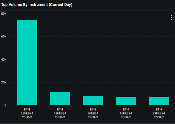Viewport: 175px width, 124px height.
Task: Click the ETH 23FEB24 2600-C axis label
Action: click(x=159, y=113)
